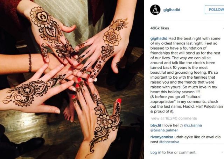Click the caption text about oldest friends
This screenshot has width=224, height=159.
[186, 75]
